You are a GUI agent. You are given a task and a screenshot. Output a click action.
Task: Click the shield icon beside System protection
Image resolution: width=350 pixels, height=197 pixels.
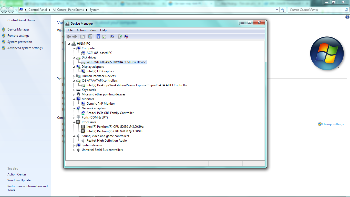point(4,42)
